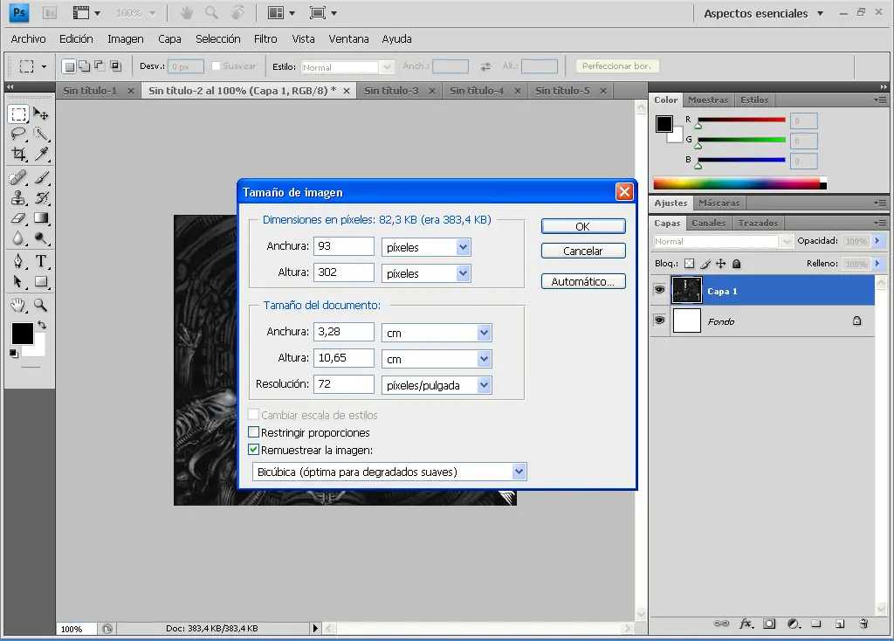This screenshot has height=641, width=894.
Task: Hide the Capa 1 layer
Action: (x=660, y=290)
